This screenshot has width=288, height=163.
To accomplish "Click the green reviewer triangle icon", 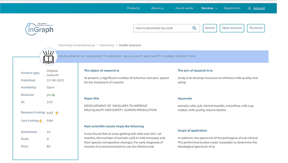I will pyautogui.click(x=54, y=95).
